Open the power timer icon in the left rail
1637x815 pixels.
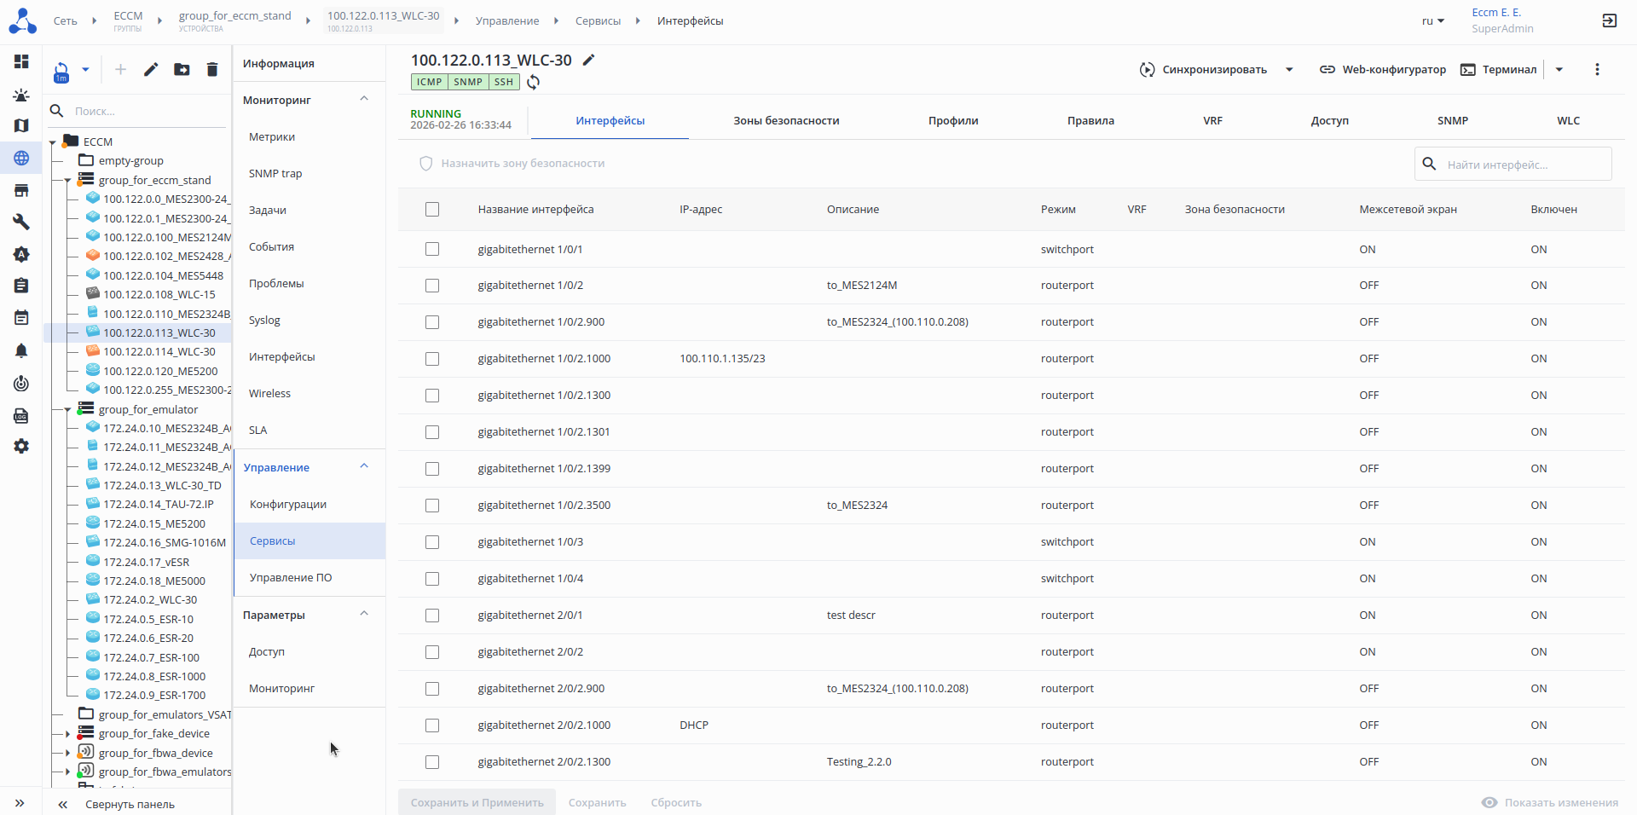[21, 383]
